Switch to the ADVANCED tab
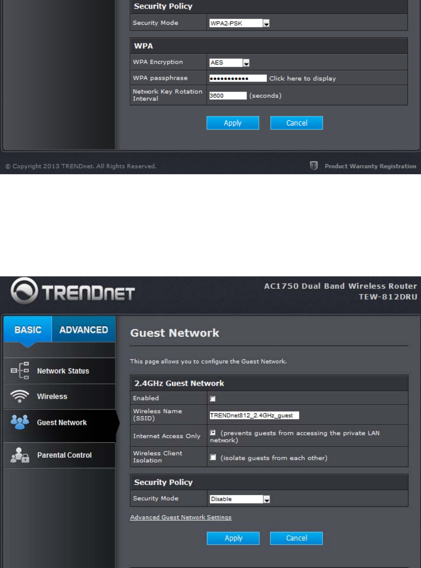The image size is (421, 568). [83, 330]
